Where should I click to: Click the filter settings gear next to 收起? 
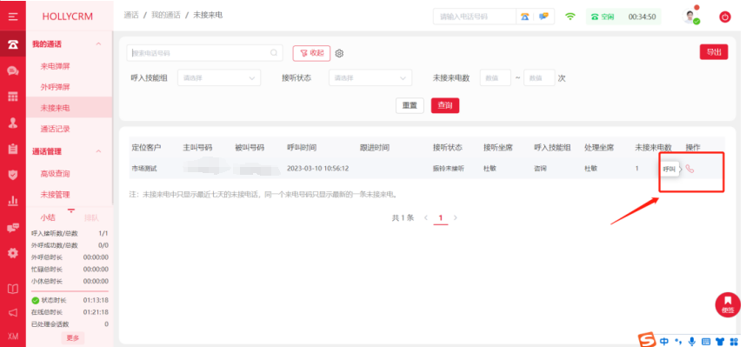[x=339, y=53]
